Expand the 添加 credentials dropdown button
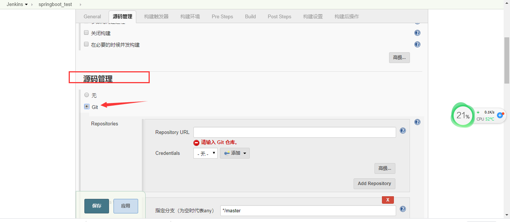The image size is (510, 222). tap(235, 153)
